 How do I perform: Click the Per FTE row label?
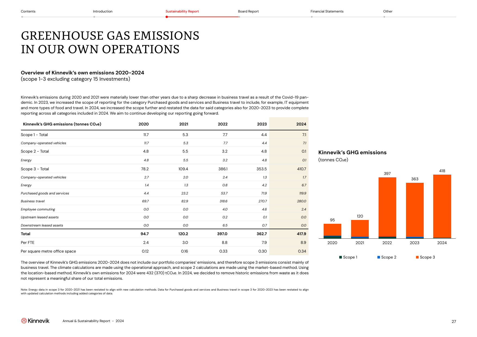click(x=27, y=242)
